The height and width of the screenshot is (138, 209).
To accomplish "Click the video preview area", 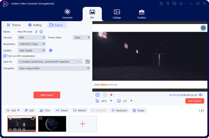I will tap(150, 56).
